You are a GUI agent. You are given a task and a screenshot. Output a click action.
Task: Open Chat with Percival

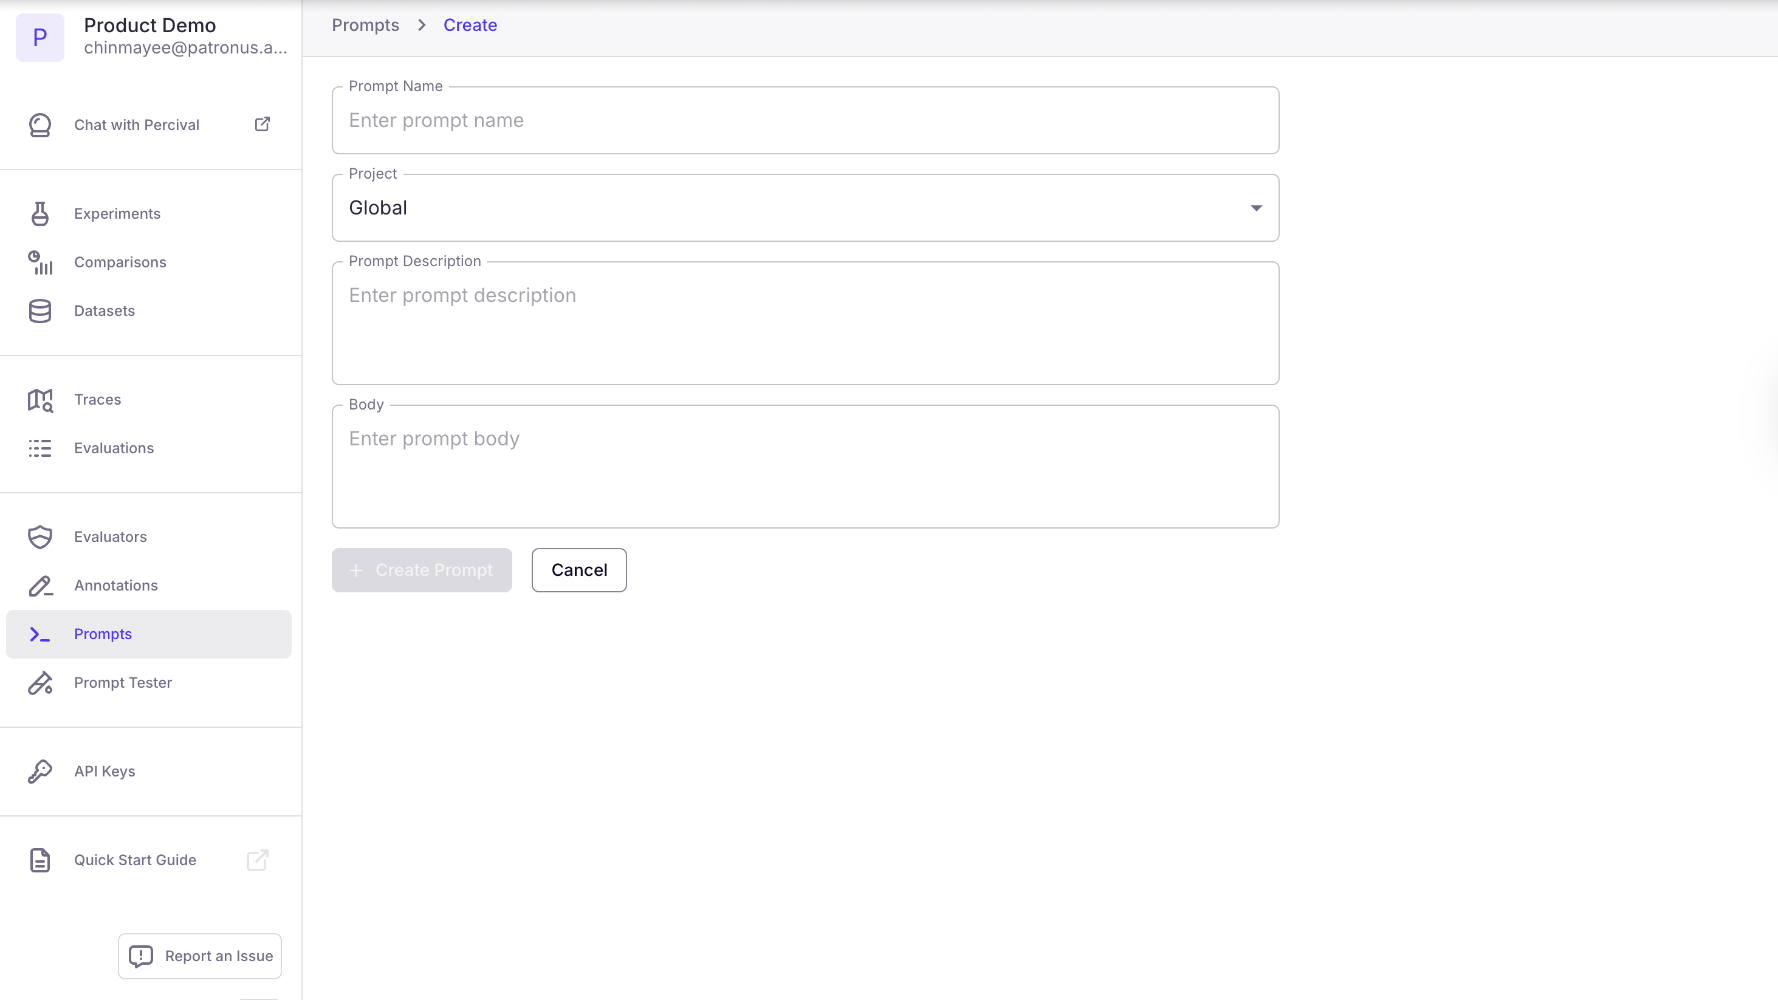(148, 125)
